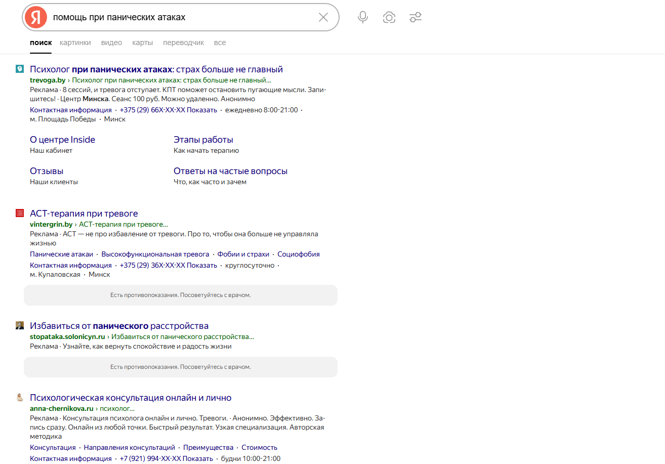The height and width of the screenshot is (464, 665).
Task: Visit the anna-chernikova.ru green URL
Action: tap(62, 408)
